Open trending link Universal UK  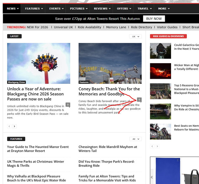coord(63,27)
